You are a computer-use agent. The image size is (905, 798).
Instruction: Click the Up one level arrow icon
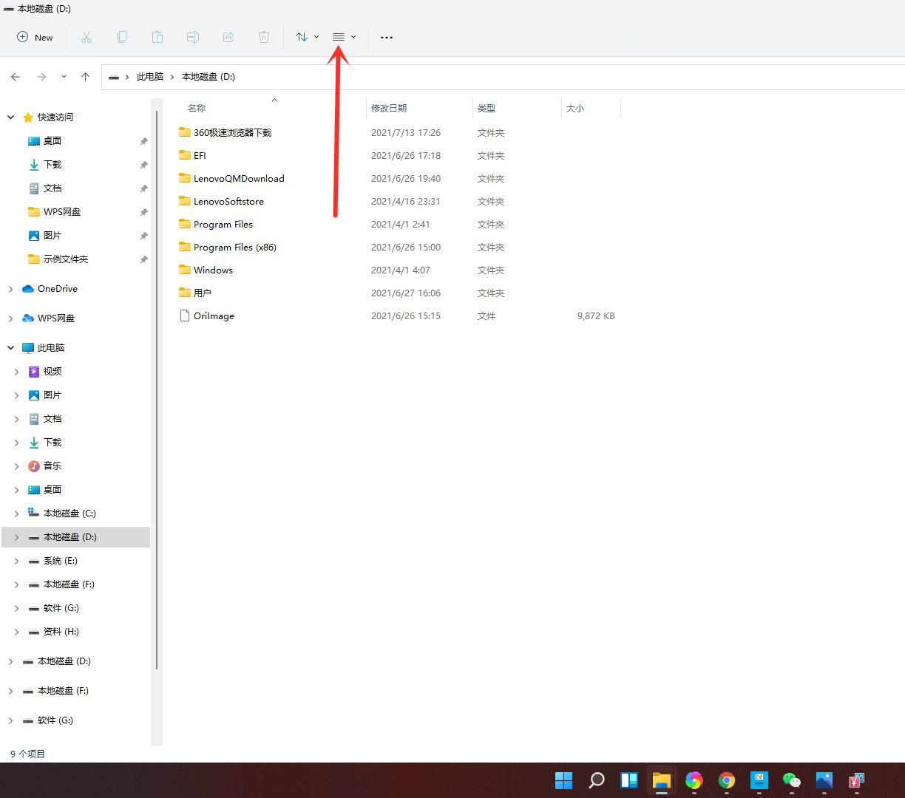pyautogui.click(x=86, y=76)
